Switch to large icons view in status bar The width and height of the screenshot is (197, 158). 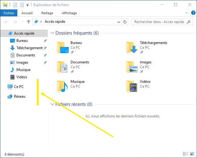click(192, 154)
